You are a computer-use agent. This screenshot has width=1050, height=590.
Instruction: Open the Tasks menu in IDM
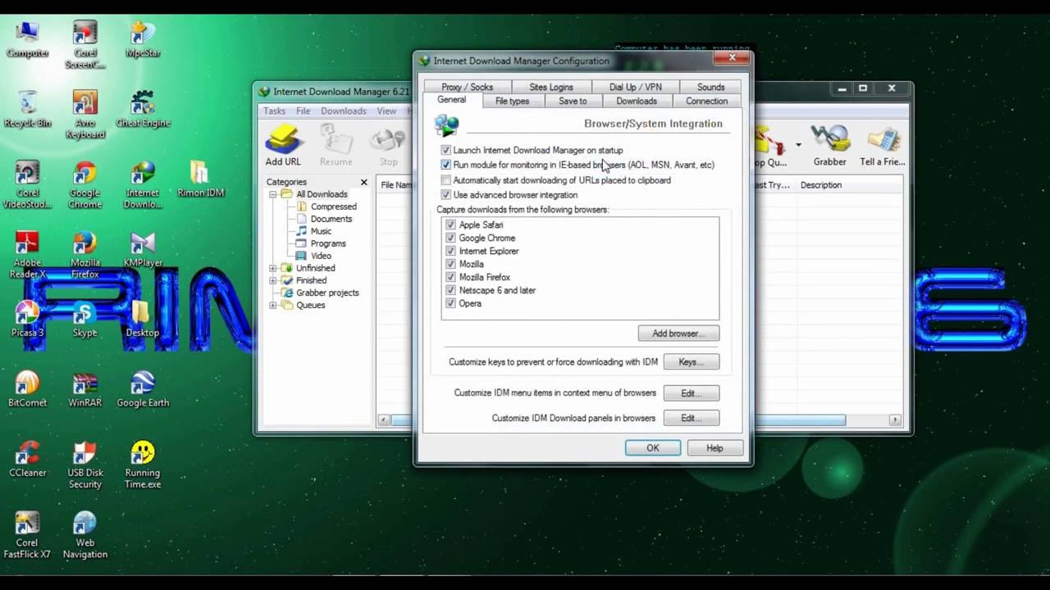pyautogui.click(x=275, y=111)
